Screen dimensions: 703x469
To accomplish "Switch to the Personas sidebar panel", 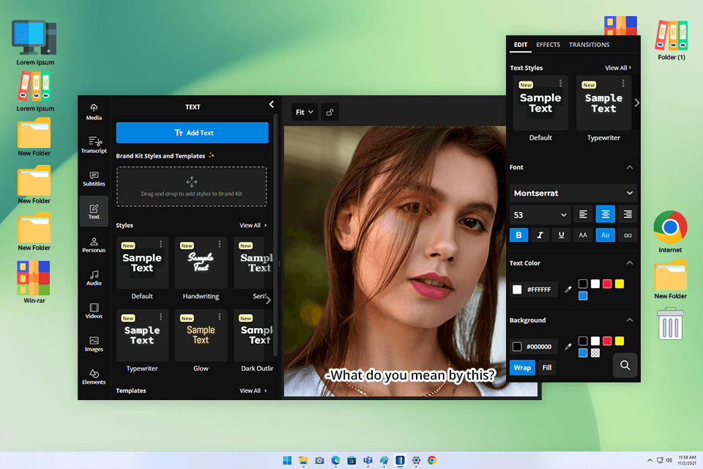I will (x=94, y=245).
